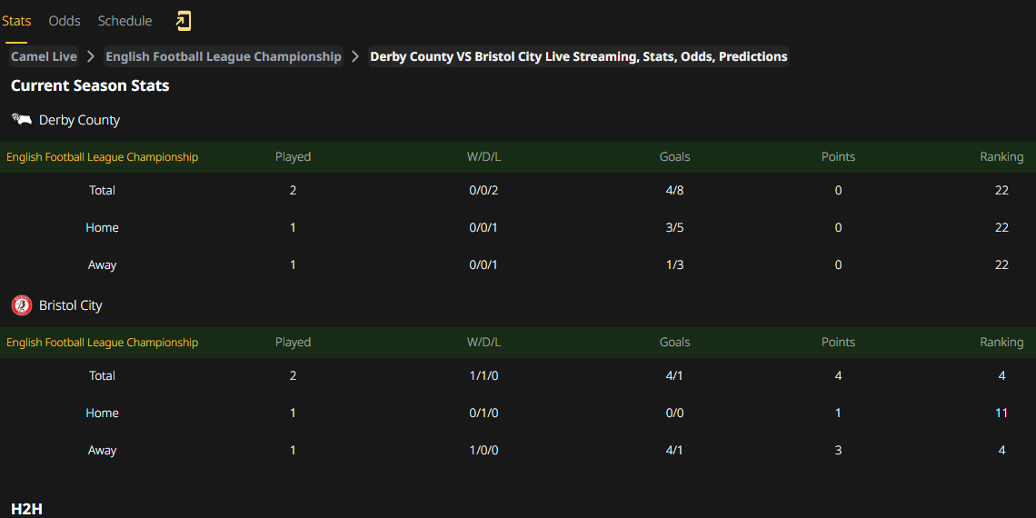This screenshot has width=1036, height=518.
Task: Click the chevron after Camel Live breadcrumb
Action: point(91,57)
